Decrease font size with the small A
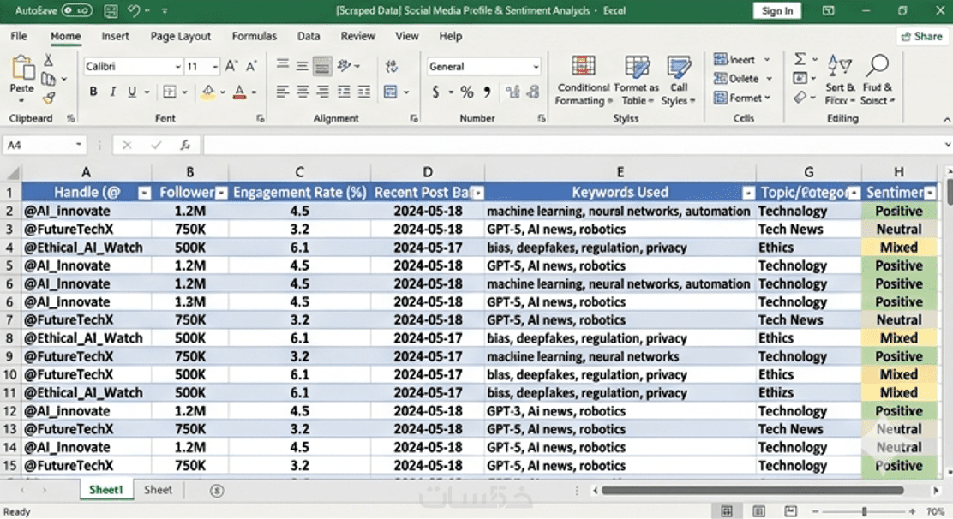The height and width of the screenshot is (519, 953). click(x=251, y=66)
